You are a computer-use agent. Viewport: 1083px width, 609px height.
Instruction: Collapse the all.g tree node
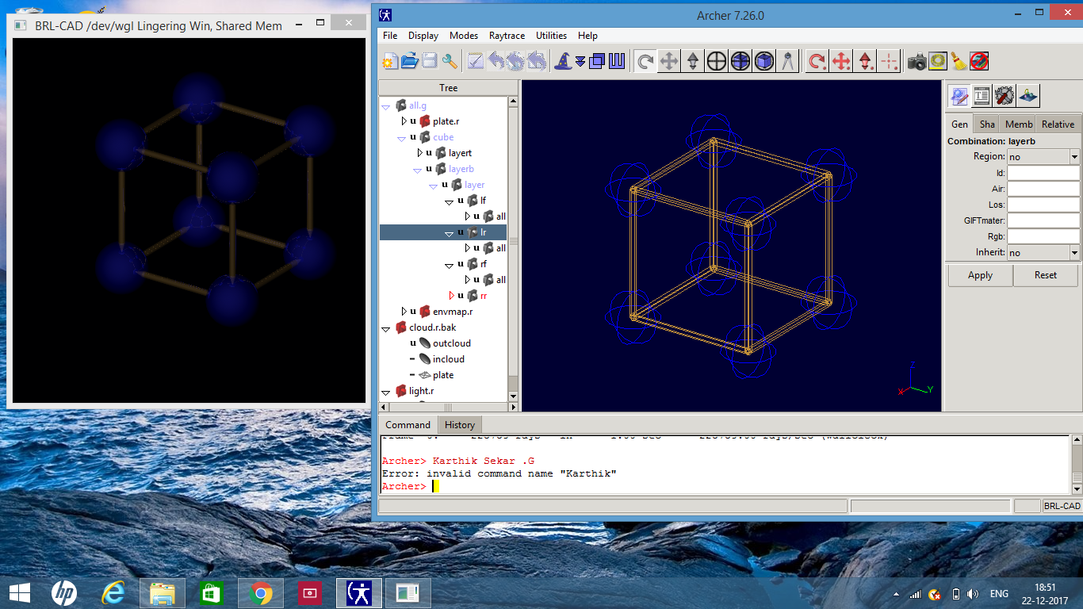pos(386,105)
